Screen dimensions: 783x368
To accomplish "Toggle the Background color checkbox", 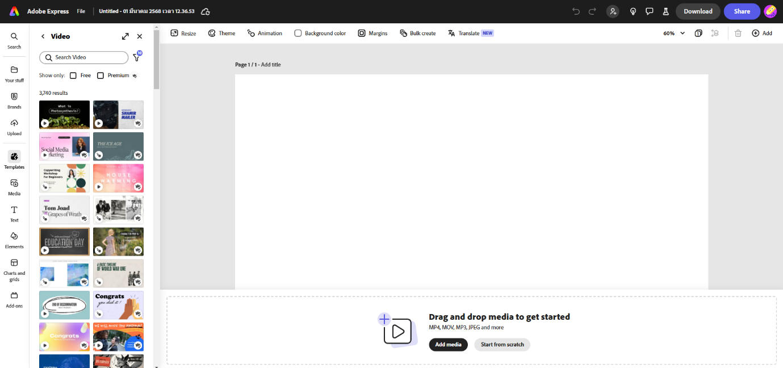I will click(298, 34).
